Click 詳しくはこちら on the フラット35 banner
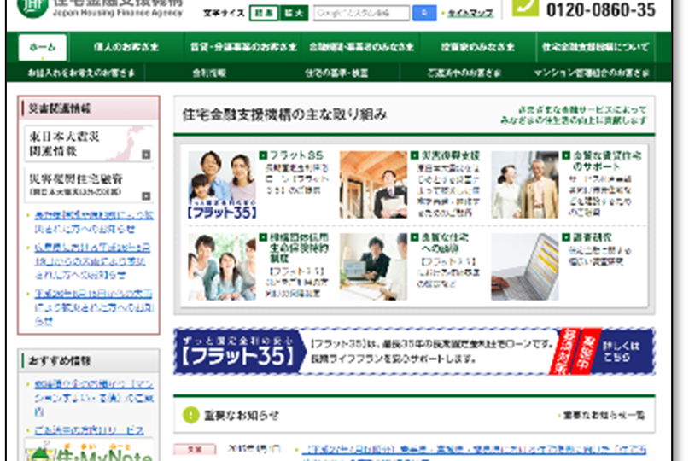Image resolution: width=689 pixels, height=461 pixels. pos(620,352)
